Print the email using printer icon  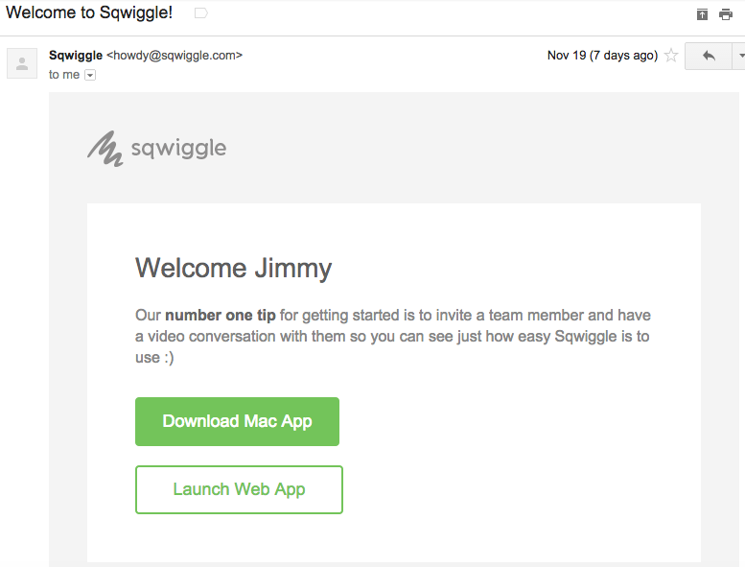[726, 14]
